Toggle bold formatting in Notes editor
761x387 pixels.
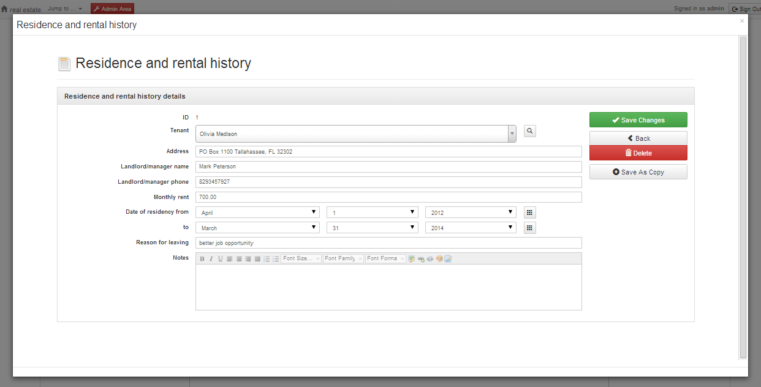click(x=202, y=259)
